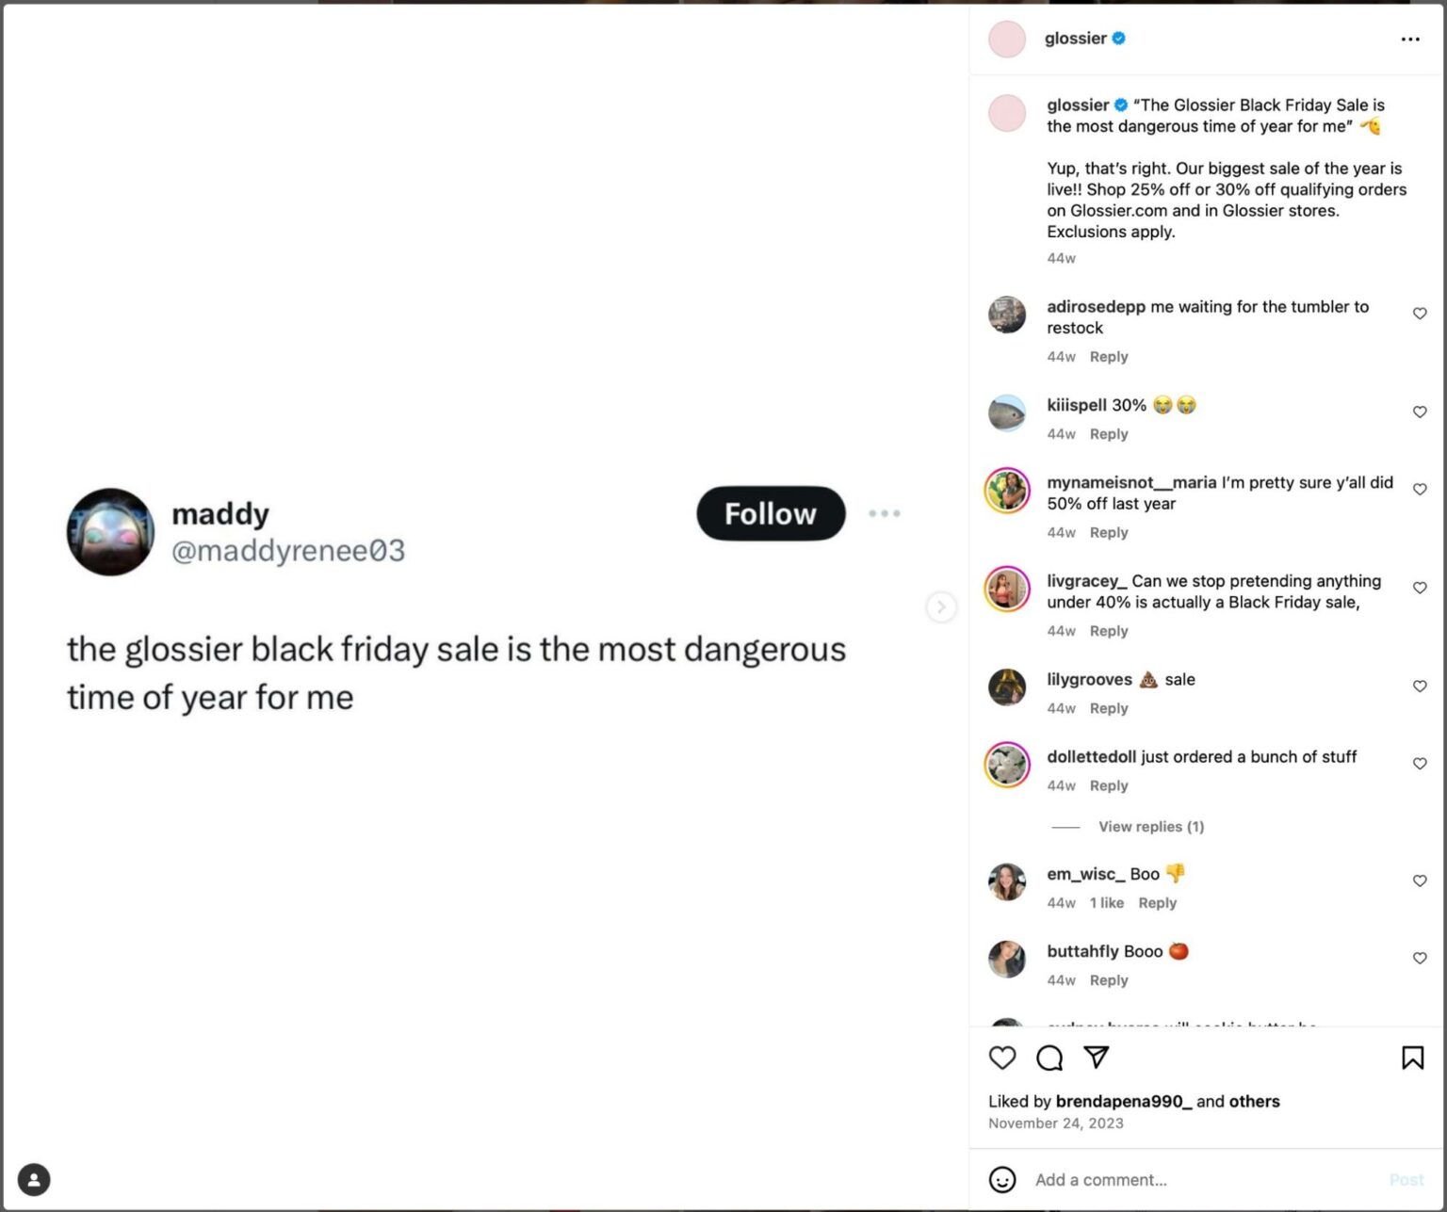This screenshot has height=1212, width=1447.
Task: Open the three-dot menu on the embedded tweet
Action: pyautogui.click(x=884, y=513)
